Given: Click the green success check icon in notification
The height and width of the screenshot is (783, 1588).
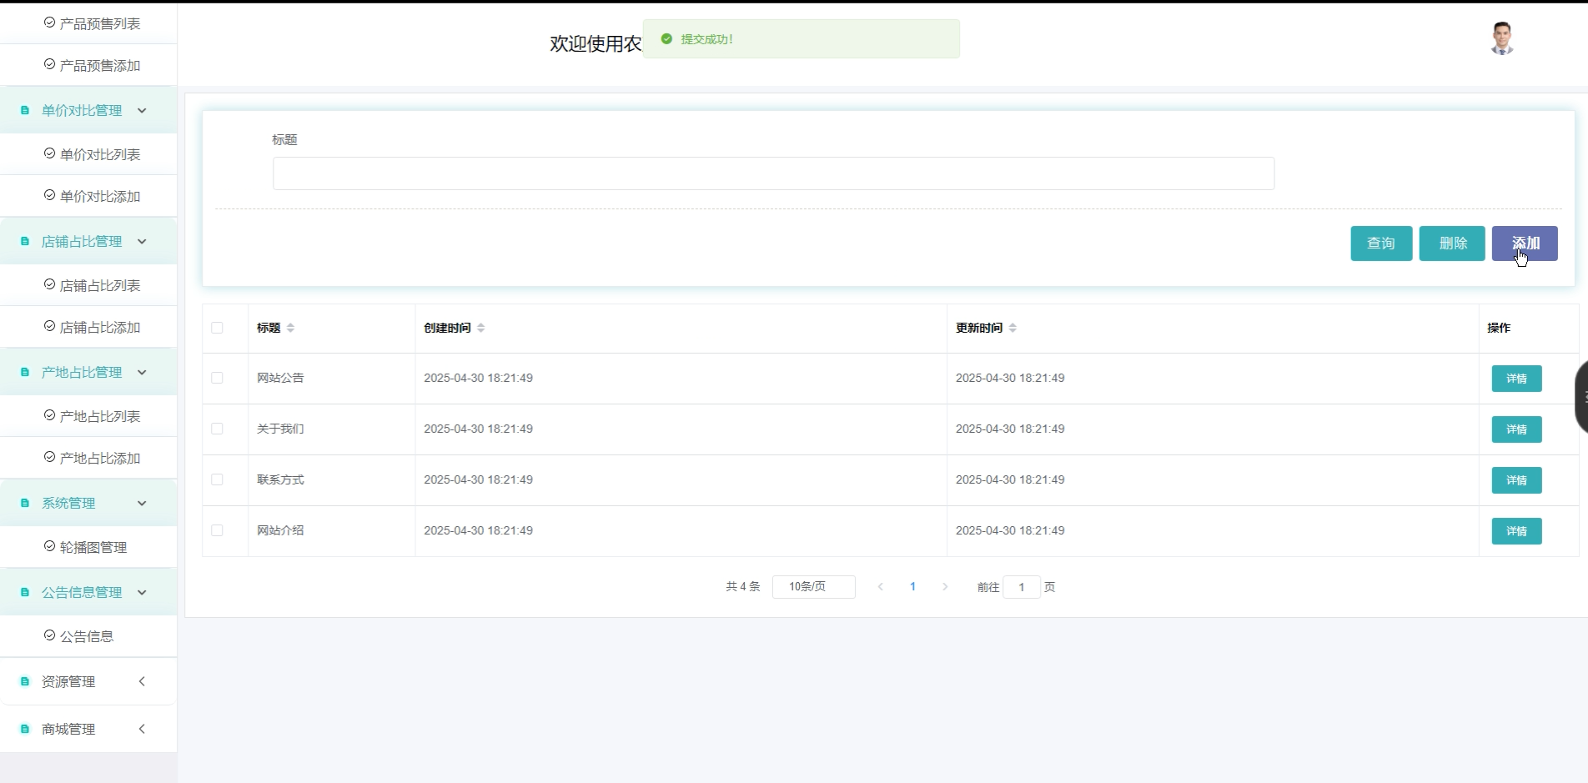Looking at the screenshot, I should (x=666, y=38).
